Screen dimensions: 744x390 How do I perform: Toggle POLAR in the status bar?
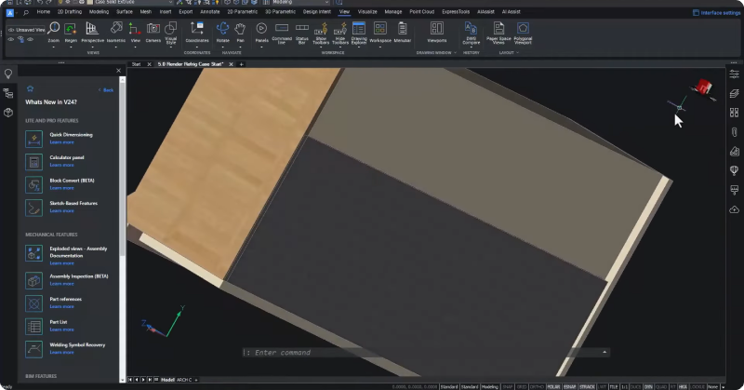pyautogui.click(x=553, y=386)
